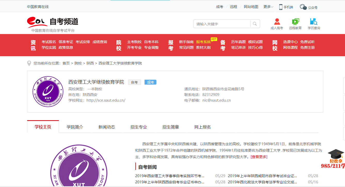The image size is (345, 187).
Task: Click the keyword search input field
Action: click(222, 24)
